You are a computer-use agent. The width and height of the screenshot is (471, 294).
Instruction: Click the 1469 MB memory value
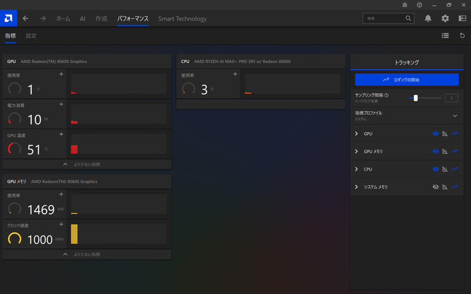point(41,210)
